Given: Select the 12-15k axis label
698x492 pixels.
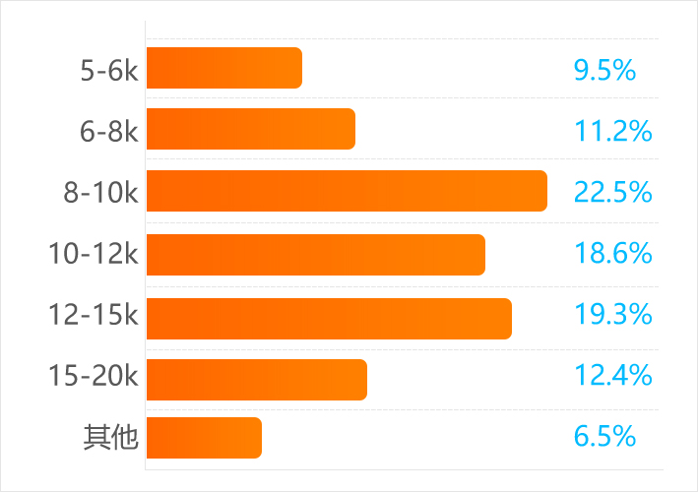Looking at the screenshot, I should coord(94,315).
